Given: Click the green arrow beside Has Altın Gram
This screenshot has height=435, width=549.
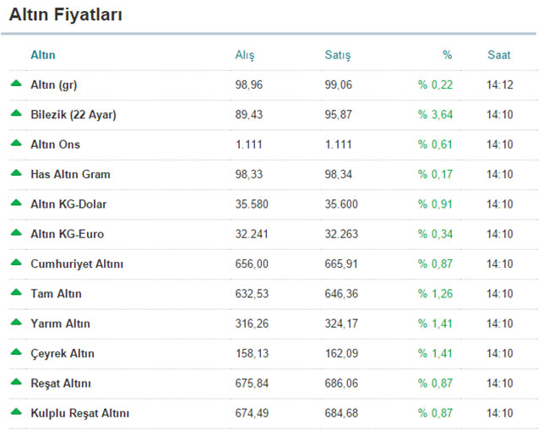Looking at the screenshot, I should coord(16,174).
